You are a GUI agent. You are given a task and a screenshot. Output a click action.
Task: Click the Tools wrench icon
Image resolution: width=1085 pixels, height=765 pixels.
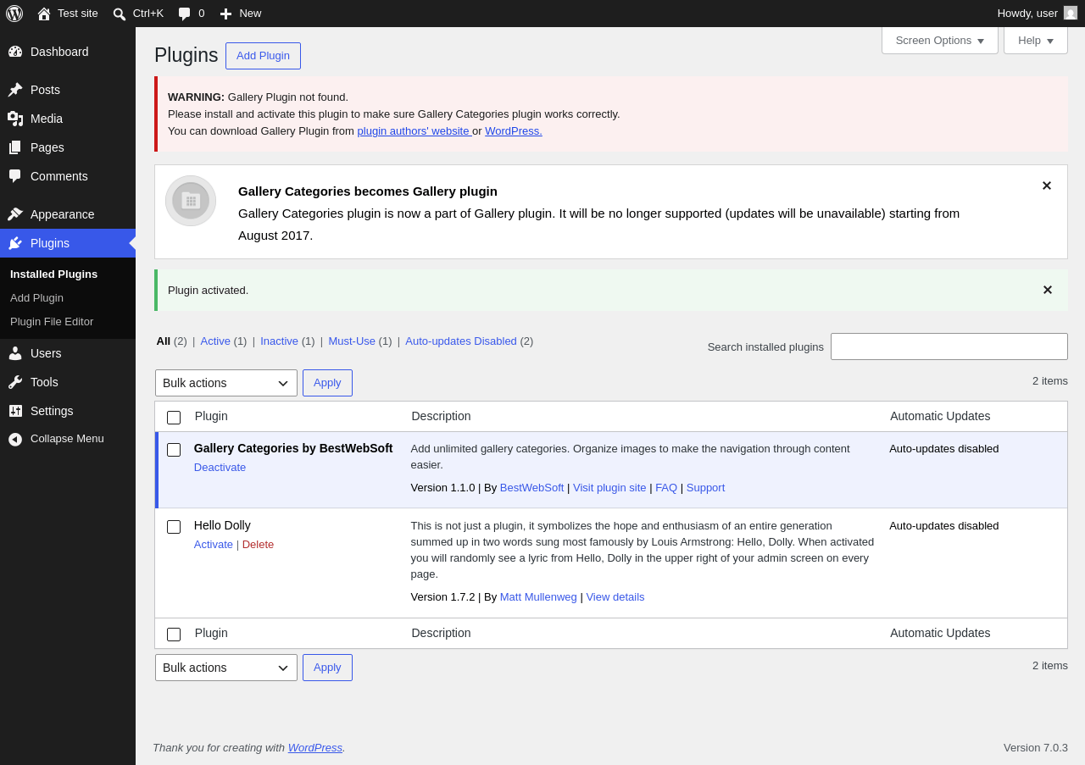coord(15,382)
